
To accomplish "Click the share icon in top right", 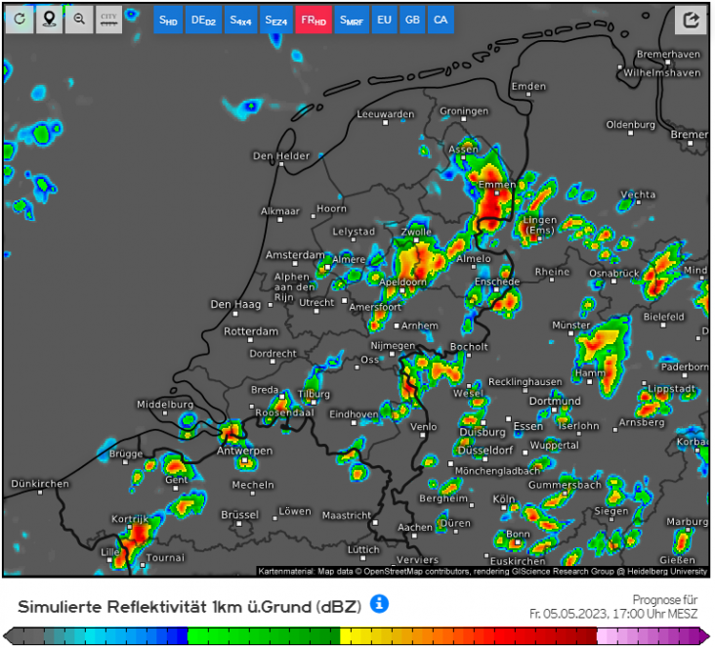I will coord(691,20).
